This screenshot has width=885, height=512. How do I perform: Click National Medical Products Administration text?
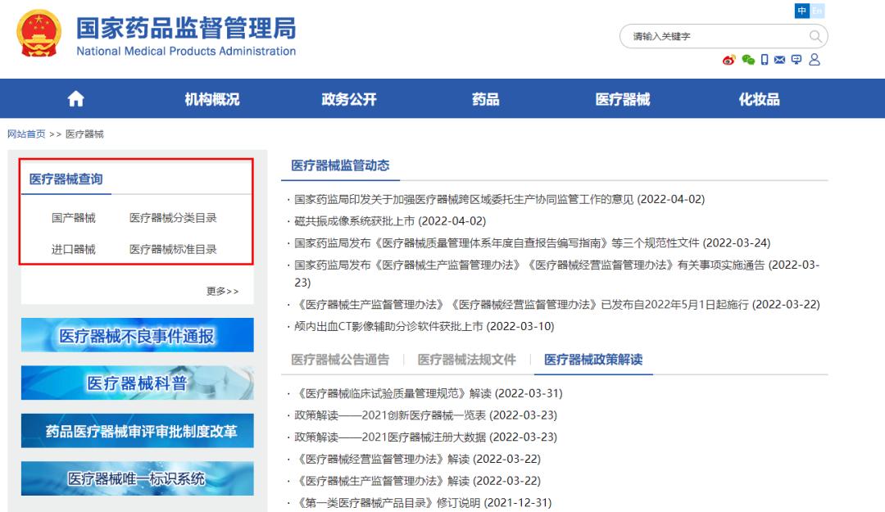pyautogui.click(x=186, y=52)
